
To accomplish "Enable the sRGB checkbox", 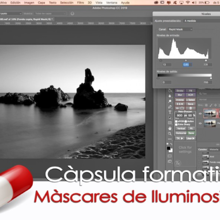I will tap(176, 121).
